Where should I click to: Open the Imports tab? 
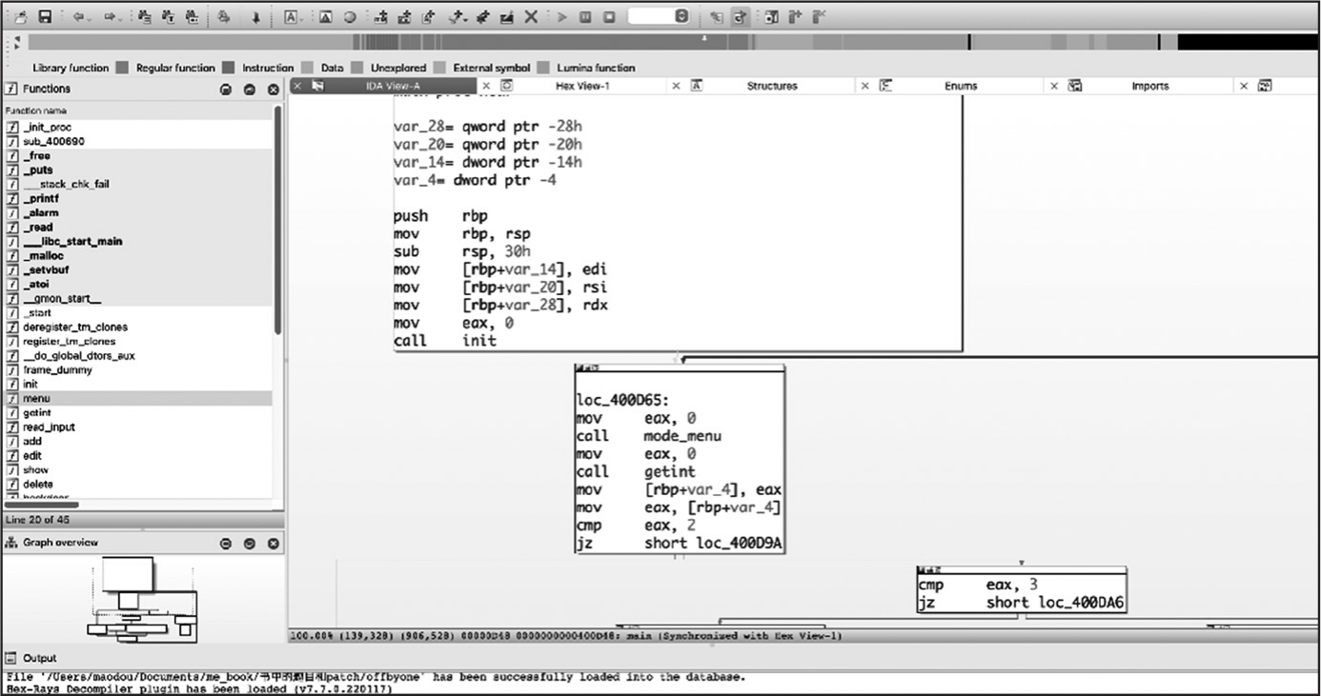(x=1149, y=86)
